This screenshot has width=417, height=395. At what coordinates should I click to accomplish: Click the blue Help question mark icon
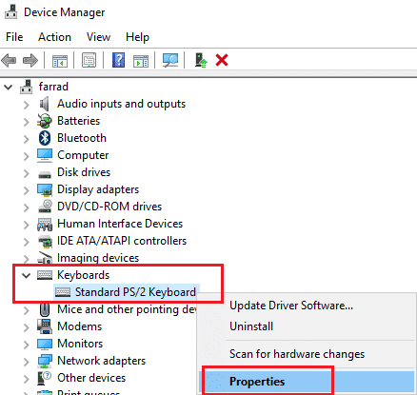(118, 60)
